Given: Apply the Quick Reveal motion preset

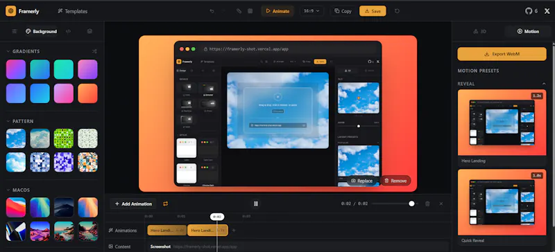Looking at the screenshot, I should 502,207.
